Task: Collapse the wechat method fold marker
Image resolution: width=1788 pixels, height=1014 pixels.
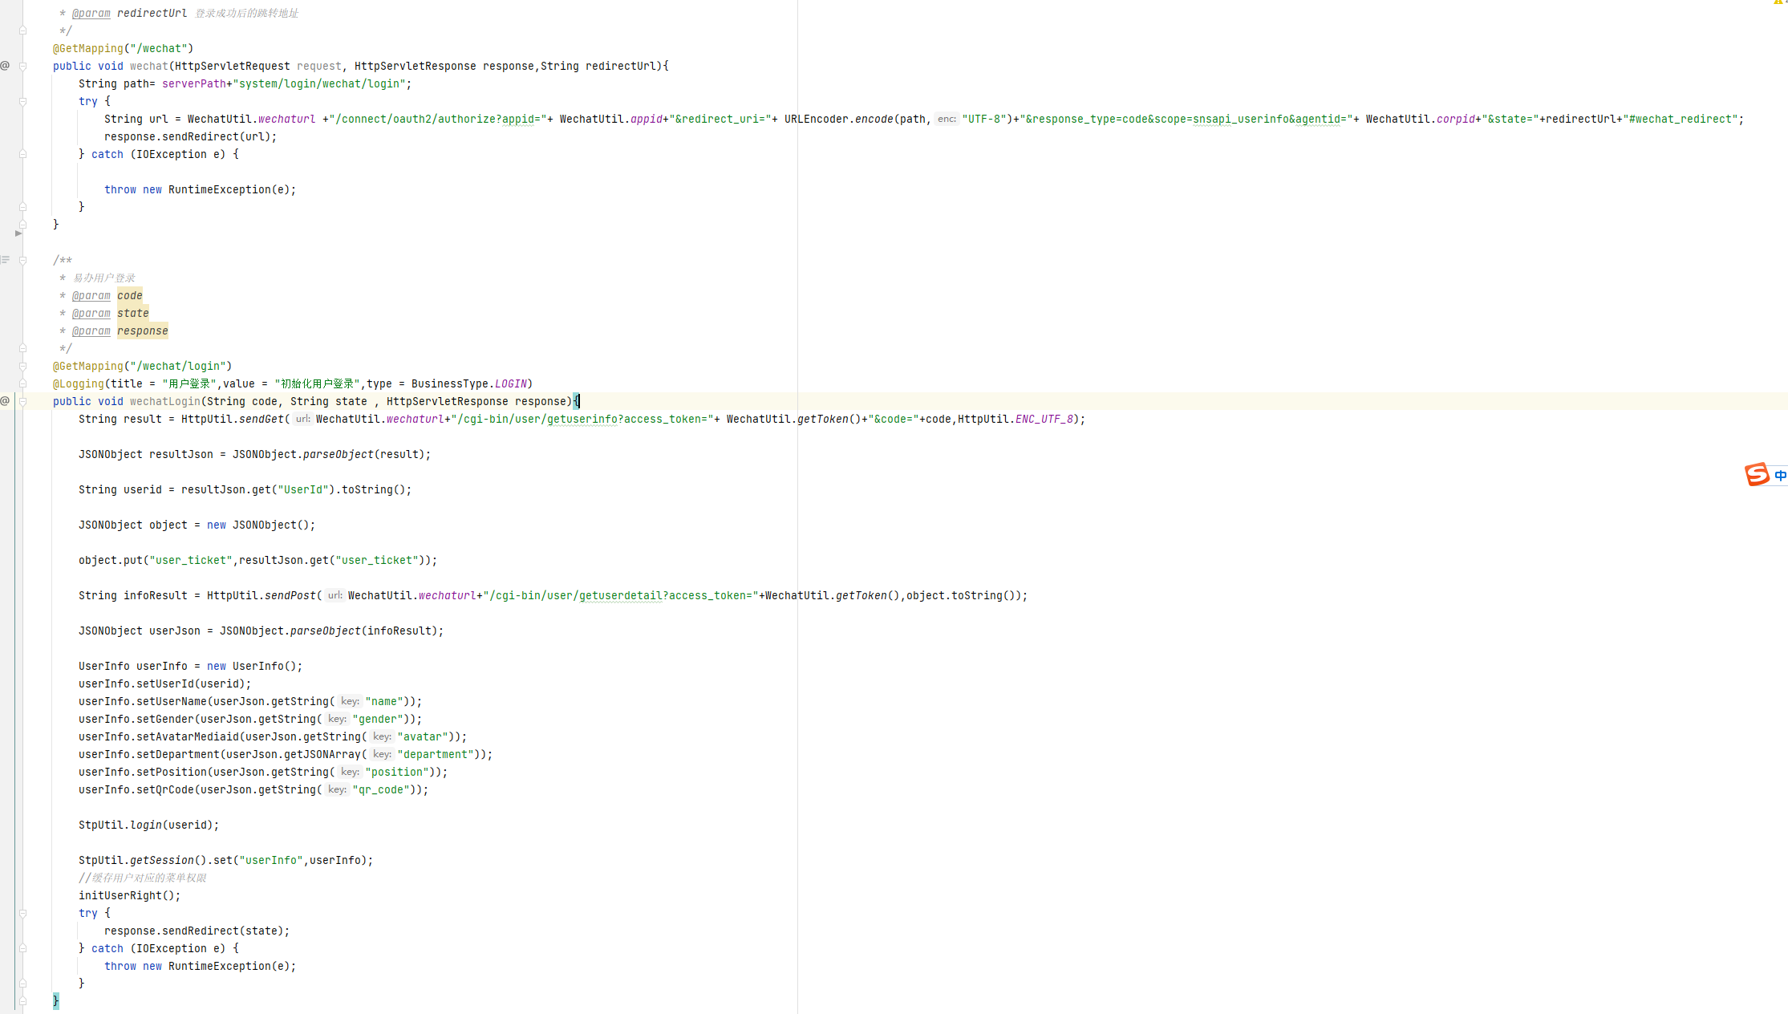Action: [x=22, y=66]
